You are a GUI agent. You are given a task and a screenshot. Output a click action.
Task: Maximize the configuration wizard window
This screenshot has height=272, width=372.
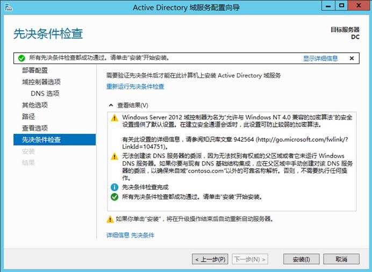tap(342, 5)
